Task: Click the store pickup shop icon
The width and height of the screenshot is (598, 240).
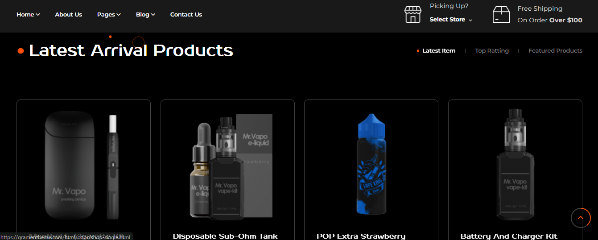Action: pyautogui.click(x=412, y=14)
